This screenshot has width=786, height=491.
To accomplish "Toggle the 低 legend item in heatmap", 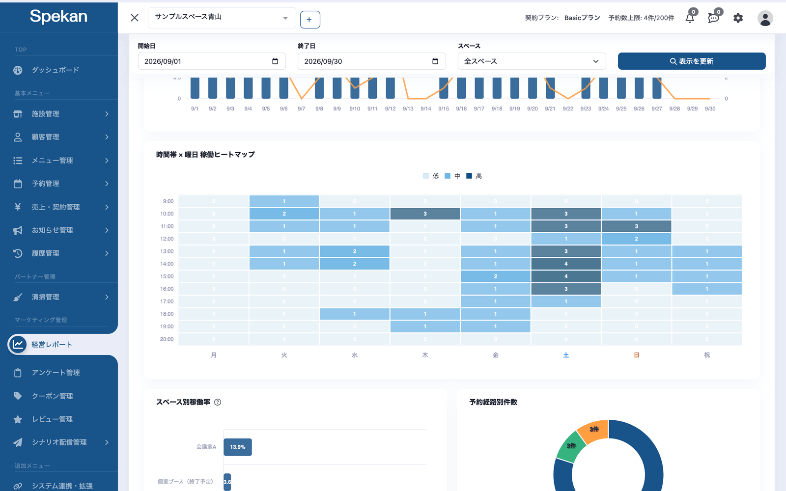I will (x=431, y=176).
